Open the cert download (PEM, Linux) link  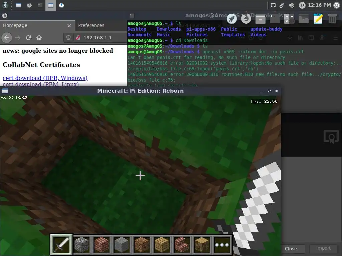pos(40,84)
